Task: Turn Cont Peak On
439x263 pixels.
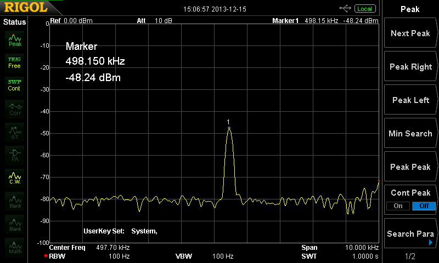Action: tap(398, 206)
